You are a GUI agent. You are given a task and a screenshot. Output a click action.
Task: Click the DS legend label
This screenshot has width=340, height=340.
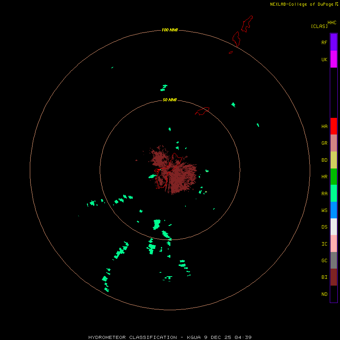click(324, 227)
